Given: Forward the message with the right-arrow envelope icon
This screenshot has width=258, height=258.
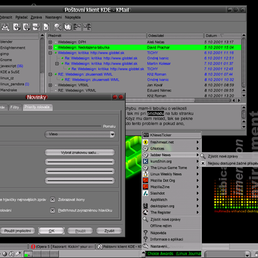Looking at the screenshot, I should tap(36, 27).
